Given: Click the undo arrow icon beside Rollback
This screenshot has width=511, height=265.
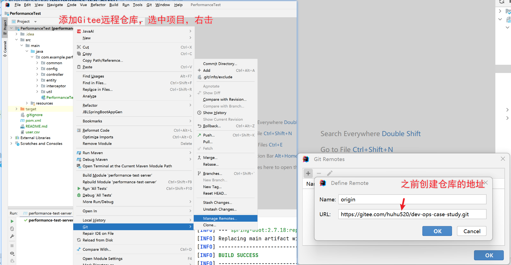Looking at the screenshot, I should [199, 126].
